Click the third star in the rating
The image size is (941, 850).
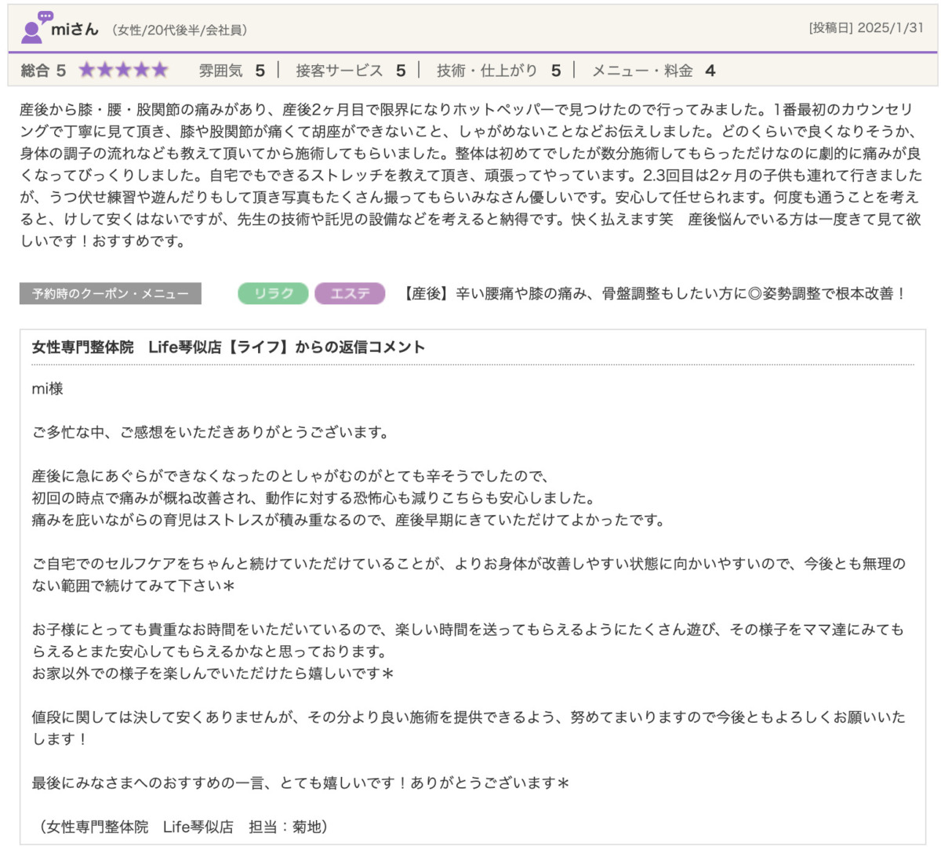123,71
